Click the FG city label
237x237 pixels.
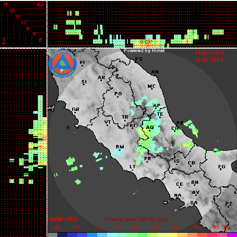(222, 167)
